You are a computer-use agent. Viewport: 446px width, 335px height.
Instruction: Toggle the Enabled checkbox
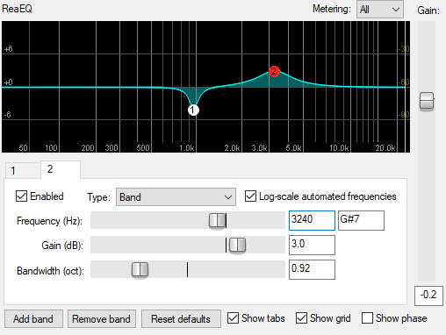[x=21, y=196]
